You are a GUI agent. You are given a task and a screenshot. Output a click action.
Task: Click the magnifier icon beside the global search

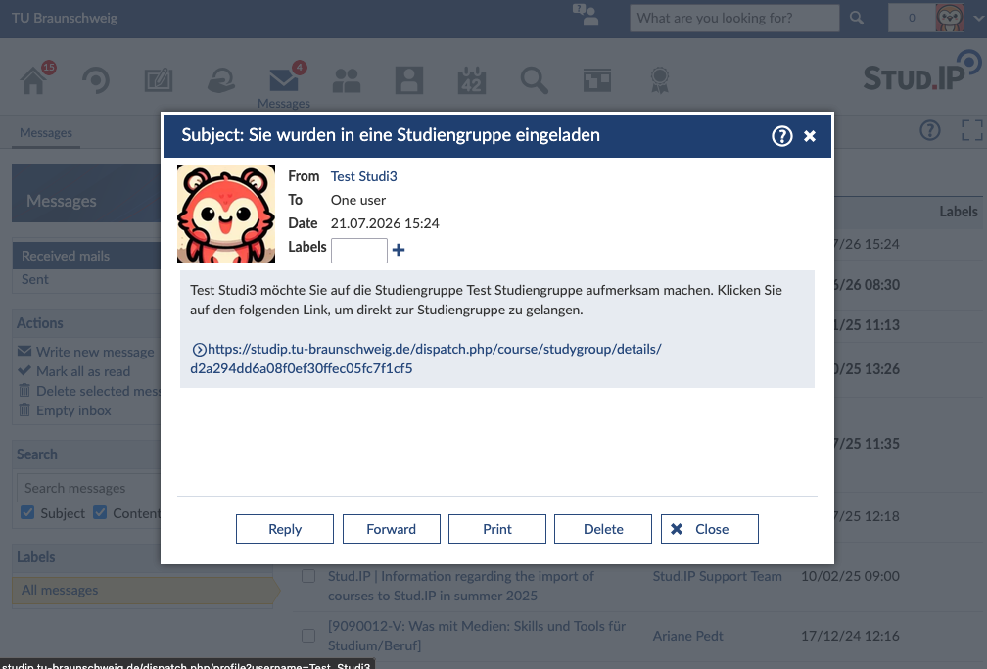[857, 18]
